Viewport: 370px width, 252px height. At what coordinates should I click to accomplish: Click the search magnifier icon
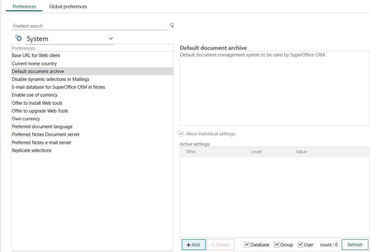[x=172, y=25]
